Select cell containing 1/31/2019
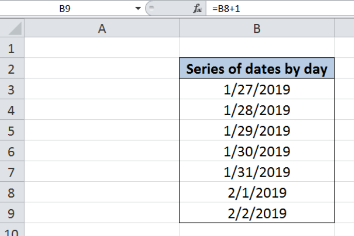The height and width of the screenshot is (236, 354). (x=257, y=171)
